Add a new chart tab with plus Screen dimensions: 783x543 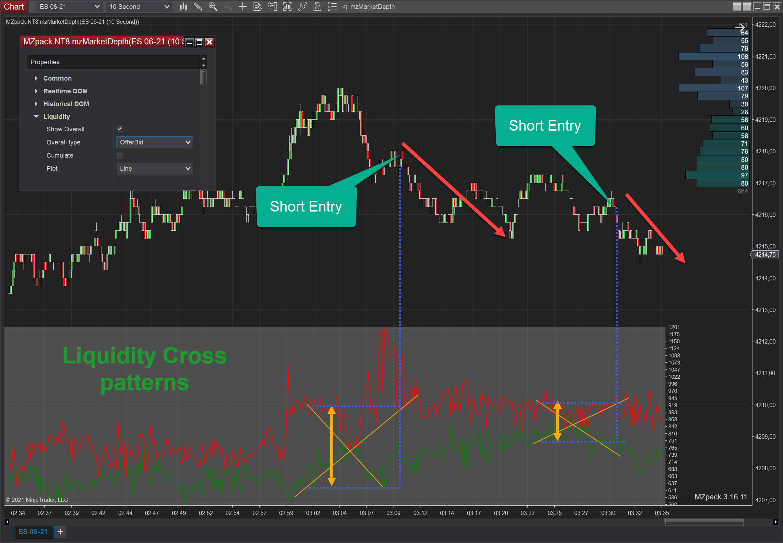(x=60, y=532)
